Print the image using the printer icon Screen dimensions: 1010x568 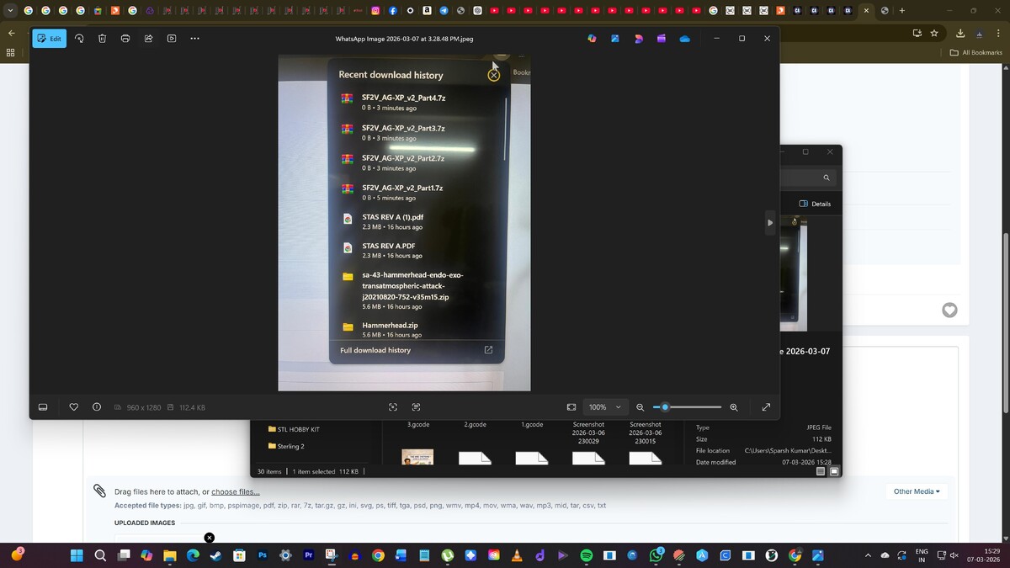pyautogui.click(x=125, y=39)
